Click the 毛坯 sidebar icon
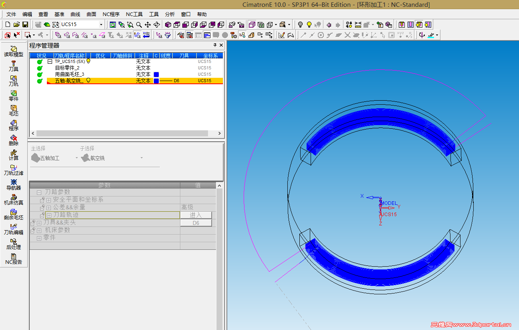Viewport: 519px width, 330px height. (x=14, y=110)
